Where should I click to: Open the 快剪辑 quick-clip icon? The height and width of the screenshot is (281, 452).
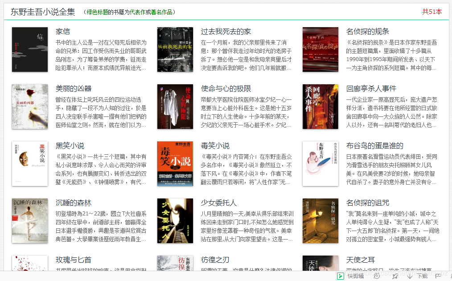(341, 276)
